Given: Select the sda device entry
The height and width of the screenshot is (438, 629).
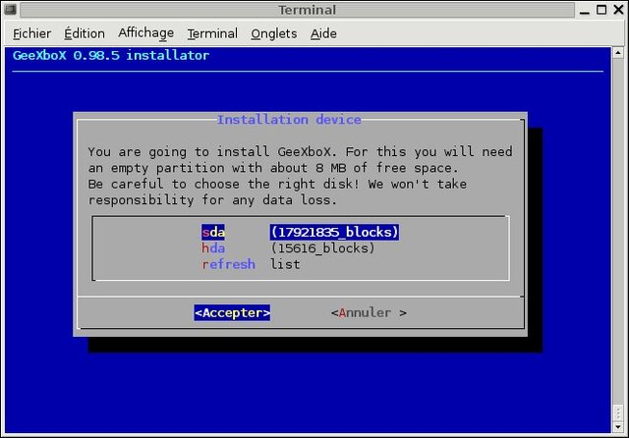Looking at the screenshot, I should [301, 232].
